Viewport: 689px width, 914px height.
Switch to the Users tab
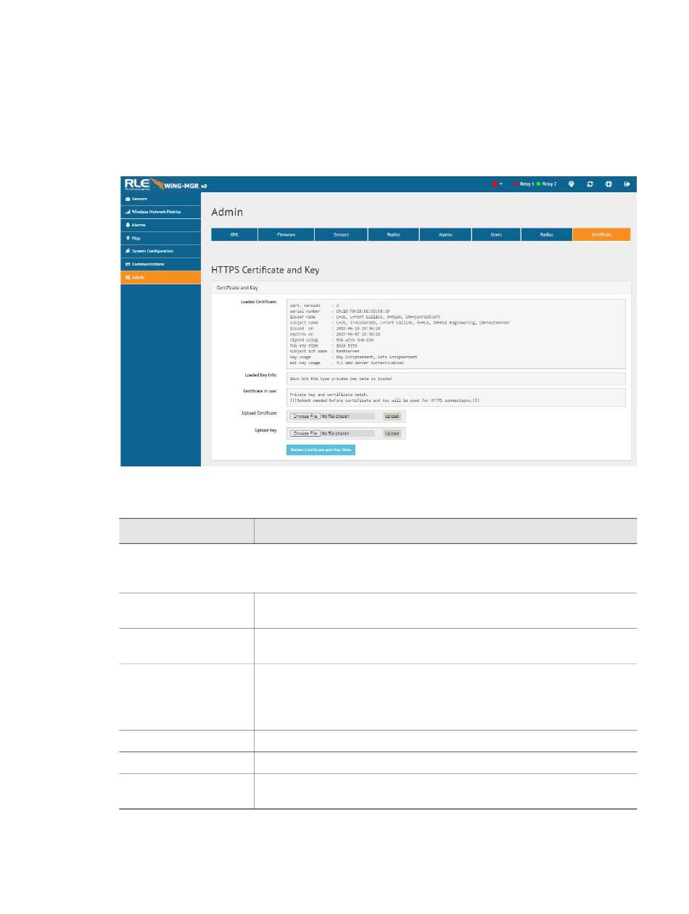point(496,235)
